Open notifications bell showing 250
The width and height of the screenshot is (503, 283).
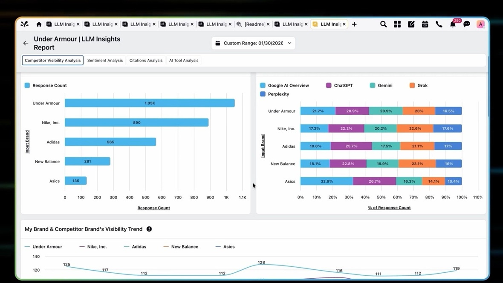[453, 24]
